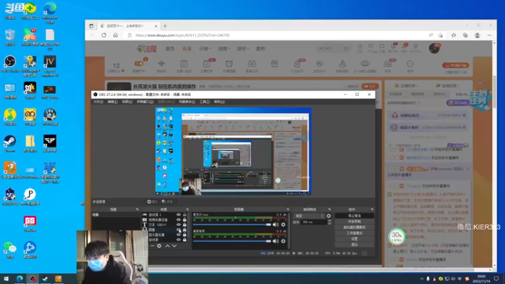Open Microsoft Edge desktop shortcut
The width and height of the screenshot is (505, 284).
point(50,13)
